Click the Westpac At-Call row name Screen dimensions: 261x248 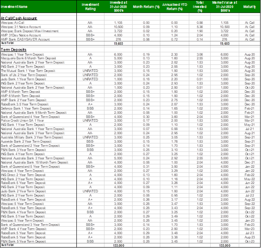click(x=13, y=23)
